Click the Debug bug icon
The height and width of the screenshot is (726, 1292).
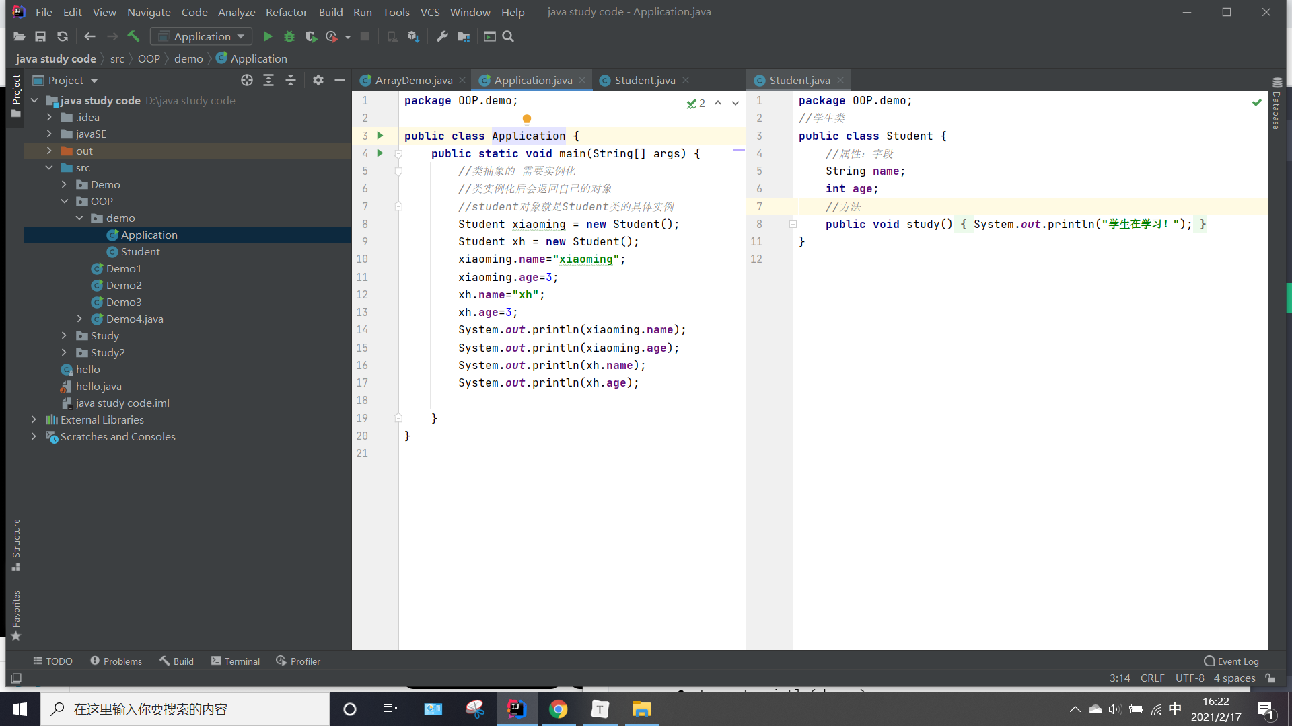coord(289,36)
